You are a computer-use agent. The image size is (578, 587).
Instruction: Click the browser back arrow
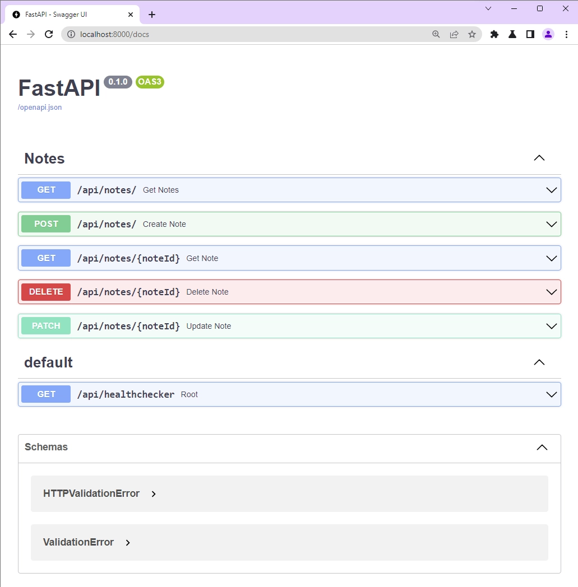tap(13, 34)
